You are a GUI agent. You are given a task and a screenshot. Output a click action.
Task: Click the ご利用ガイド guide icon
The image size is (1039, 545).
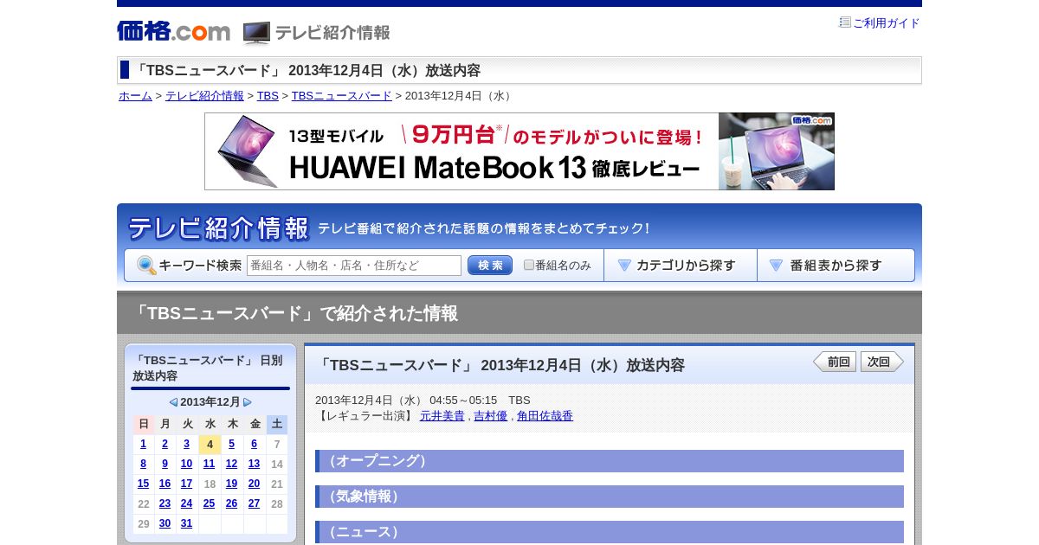click(845, 22)
